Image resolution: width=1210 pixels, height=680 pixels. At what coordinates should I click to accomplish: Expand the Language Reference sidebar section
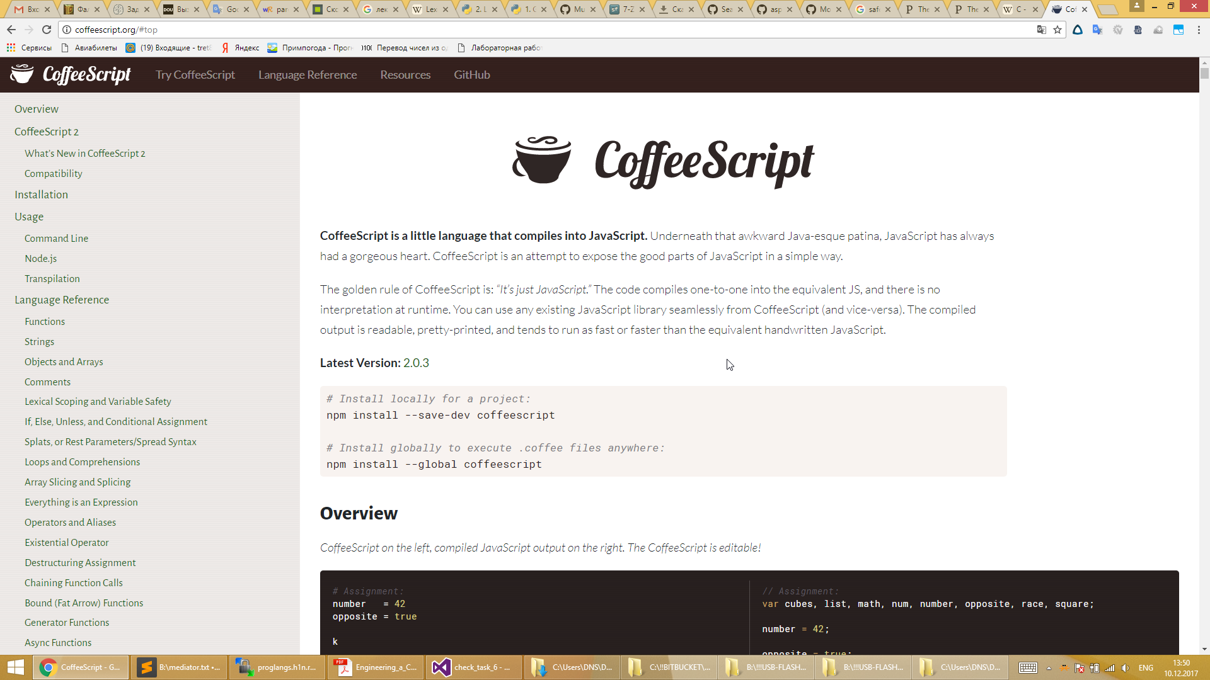pos(62,300)
